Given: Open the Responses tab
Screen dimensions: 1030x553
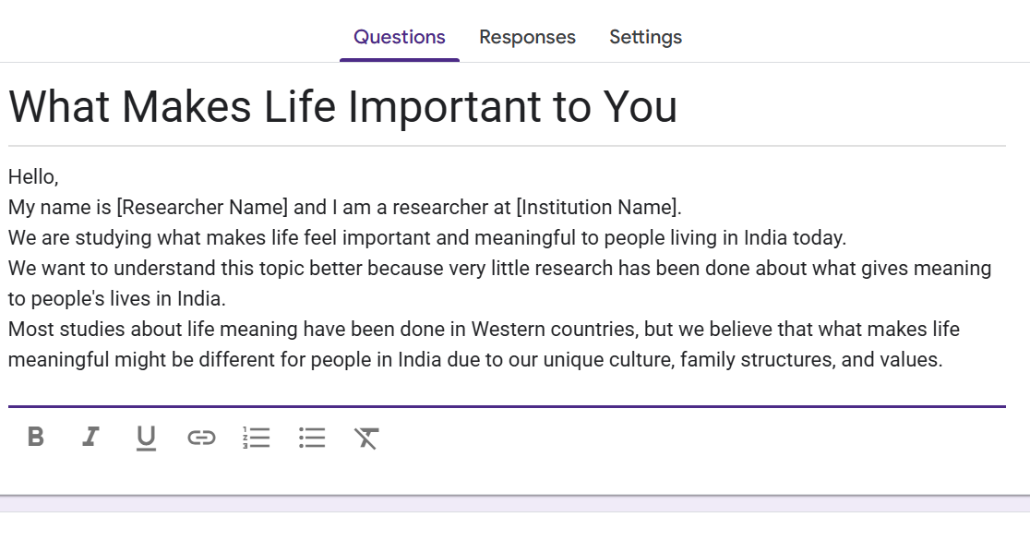Looking at the screenshot, I should coord(527,37).
